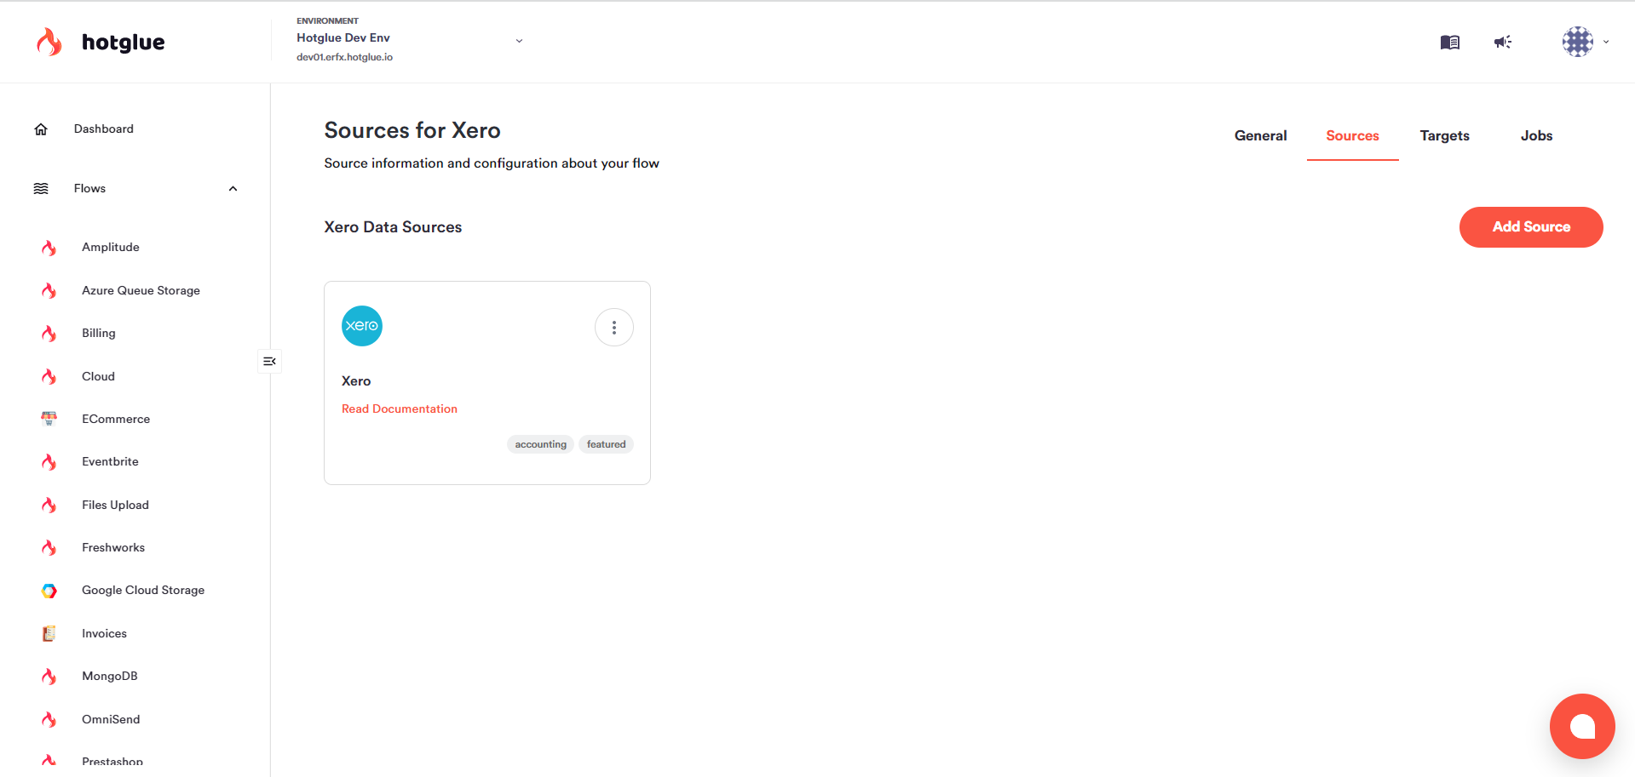The image size is (1635, 777).
Task: Click the ECommerce storefront icon
Action: tap(49, 419)
